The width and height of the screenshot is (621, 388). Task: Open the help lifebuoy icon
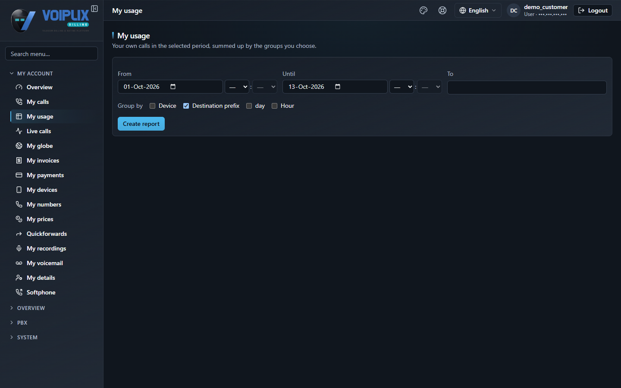tap(442, 10)
